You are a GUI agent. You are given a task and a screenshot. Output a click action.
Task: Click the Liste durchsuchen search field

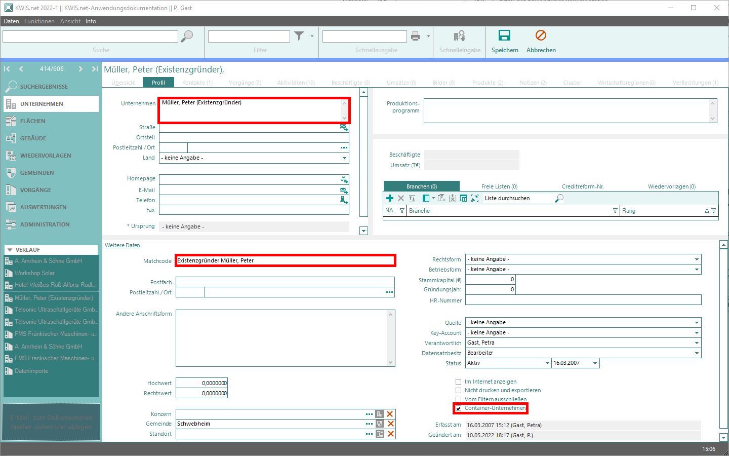[517, 198]
